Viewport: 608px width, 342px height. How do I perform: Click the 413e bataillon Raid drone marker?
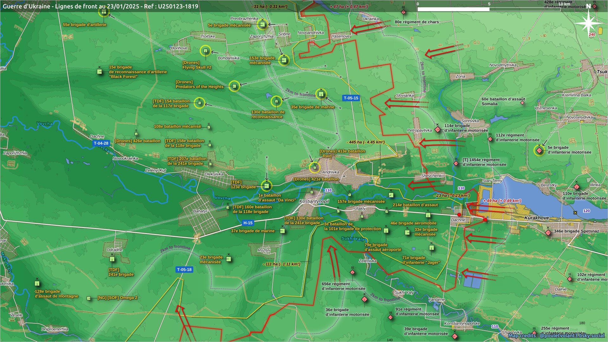pos(314,167)
